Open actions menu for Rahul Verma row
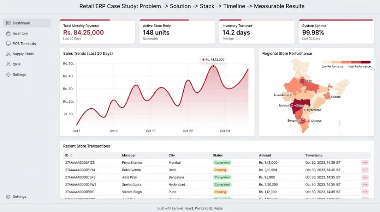This screenshot has height=212, width=380. click(x=365, y=170)
